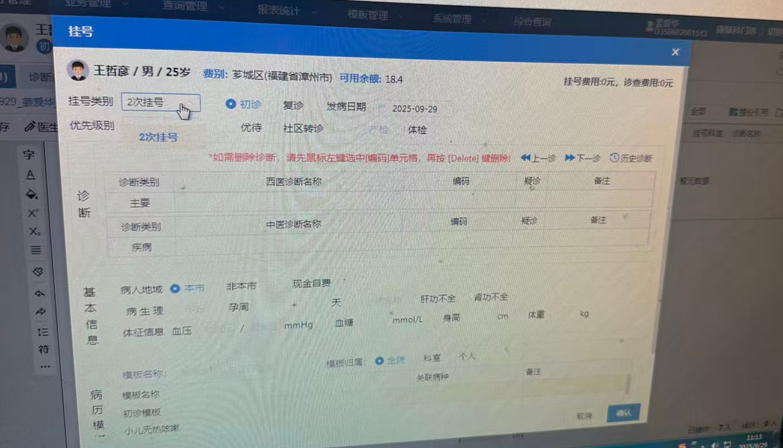Select 本市 for patient region
This screenshot has width=783, height=448.
[175, 289]
